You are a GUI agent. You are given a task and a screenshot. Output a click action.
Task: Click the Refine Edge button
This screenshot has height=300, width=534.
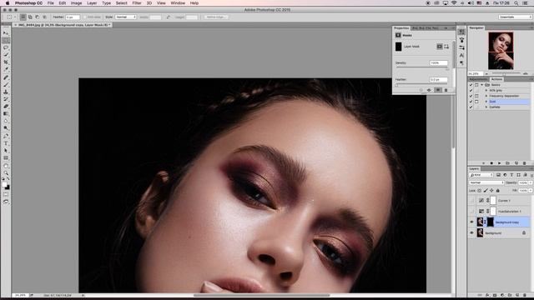tap(216, 17)
